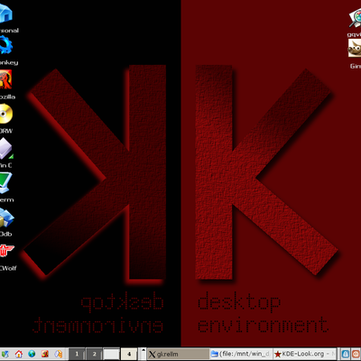This screenshot has height=361, width=361.
Task: Open the CD-RW disc desktop icon
Action: click(5, 114)
